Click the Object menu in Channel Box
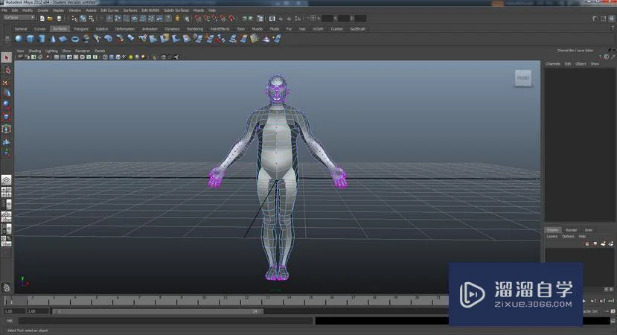Image resolution: width=617 pixels, height=335 pixels. [x=581, y=64]
